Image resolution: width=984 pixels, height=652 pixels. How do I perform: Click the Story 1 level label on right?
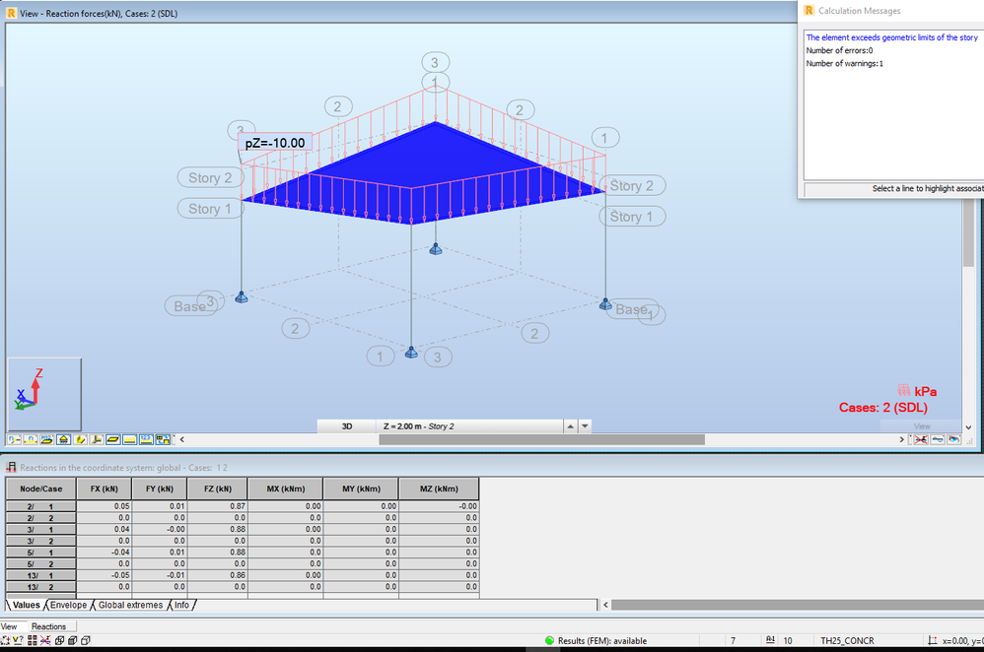coord(631,217)
